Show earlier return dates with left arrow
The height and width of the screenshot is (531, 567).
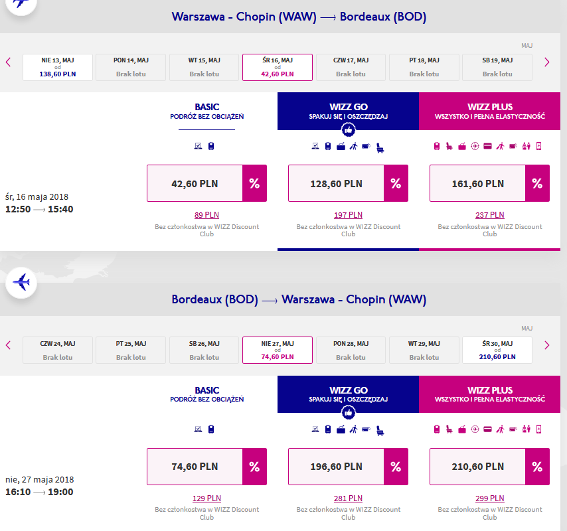pos(9,345)
